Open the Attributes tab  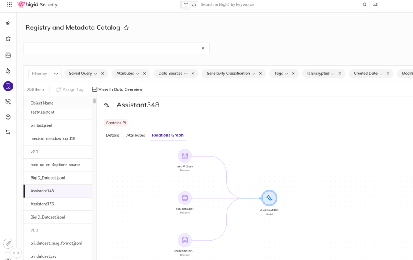136,135
